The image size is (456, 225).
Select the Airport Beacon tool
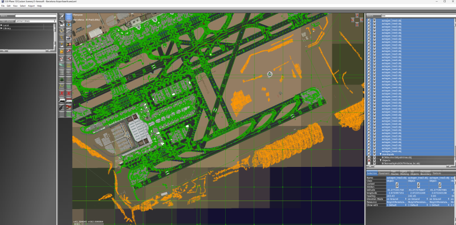(x=62, y=58)
